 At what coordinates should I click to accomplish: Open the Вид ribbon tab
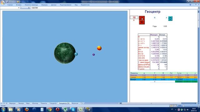tap(76, 5)
